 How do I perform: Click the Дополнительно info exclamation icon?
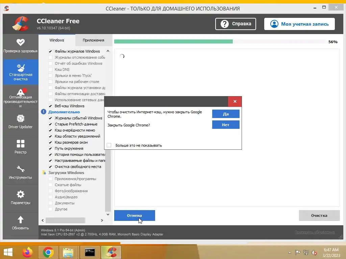tap(44, 112)
